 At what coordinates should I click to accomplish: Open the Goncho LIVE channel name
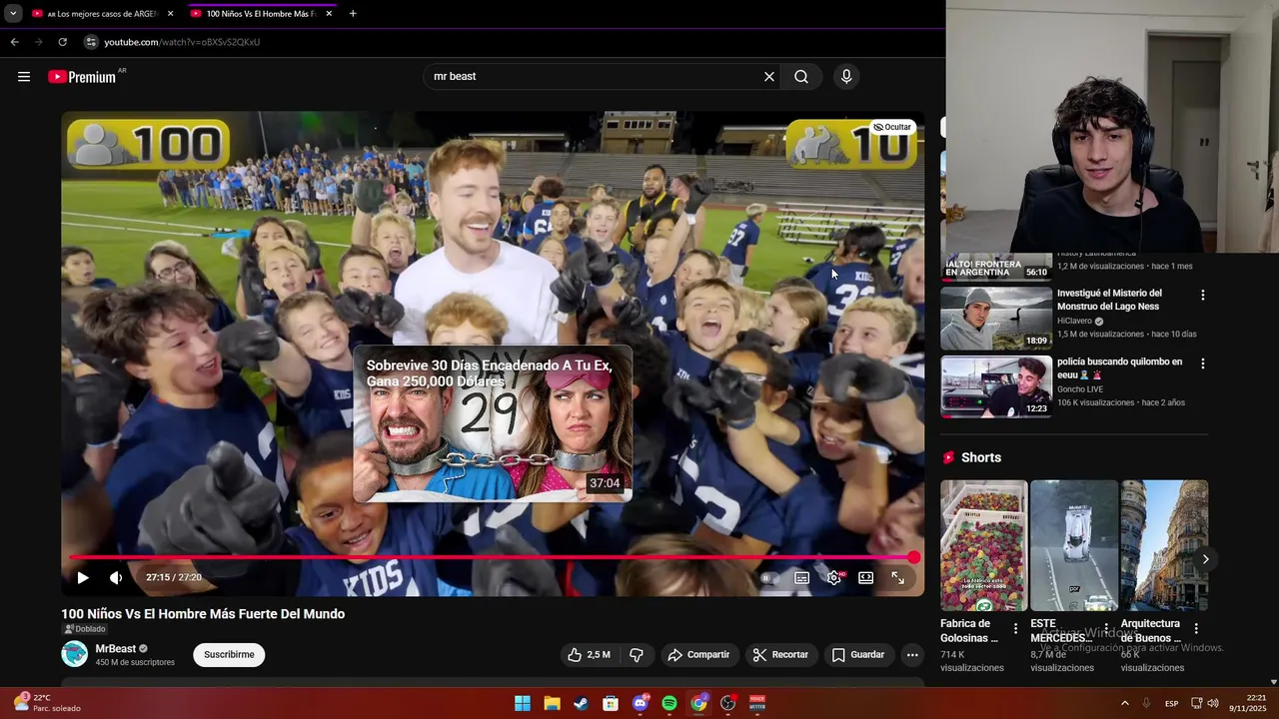point(1082,389)
